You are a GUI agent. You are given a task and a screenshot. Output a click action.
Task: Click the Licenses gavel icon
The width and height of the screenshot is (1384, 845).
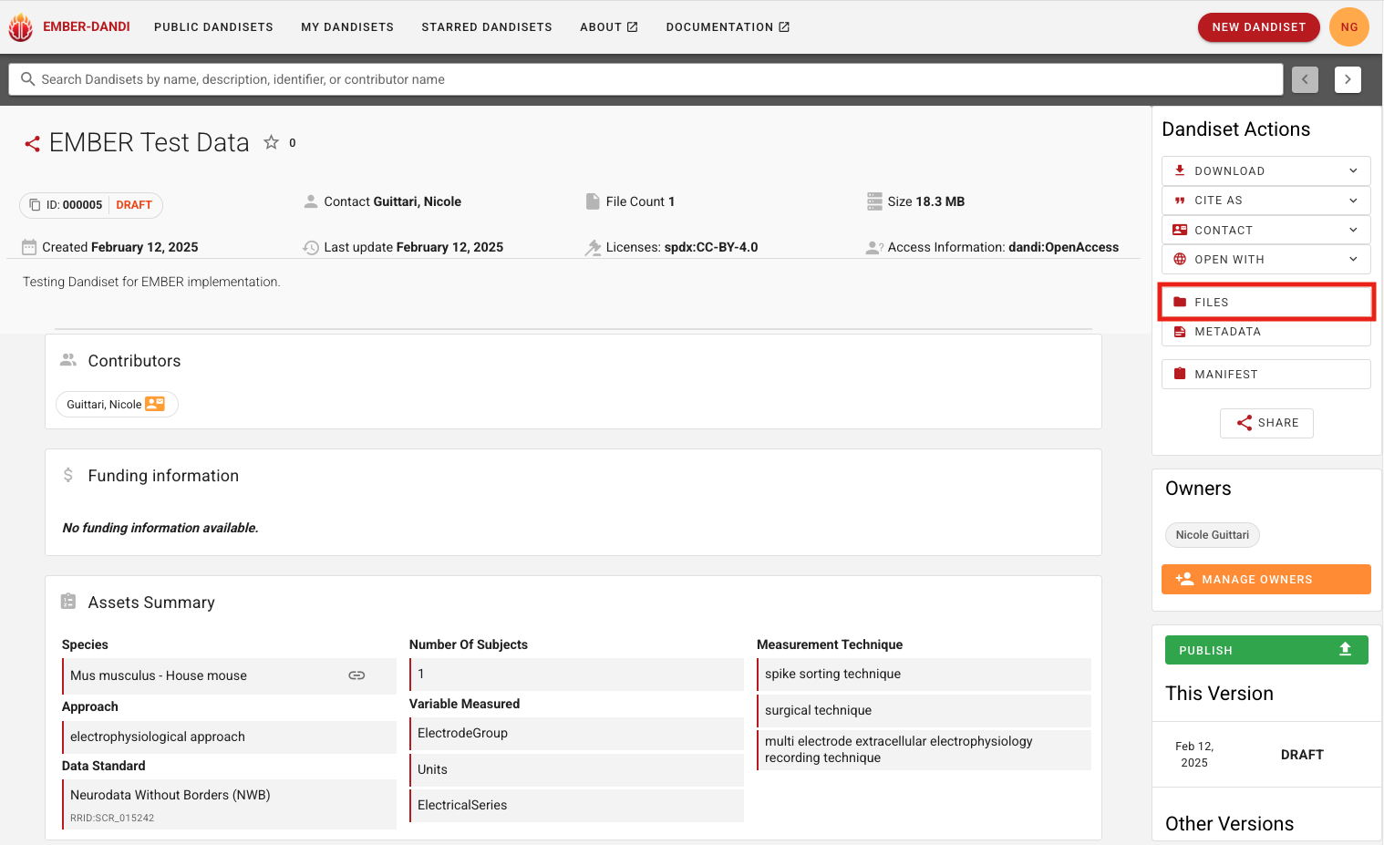593,247
